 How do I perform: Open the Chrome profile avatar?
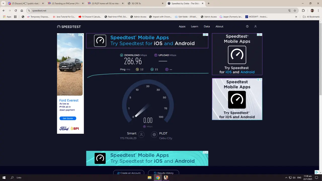pyautogui.click(x=312, y=11)
